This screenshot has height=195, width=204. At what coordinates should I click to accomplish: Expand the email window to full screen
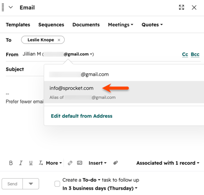(182, 7)
